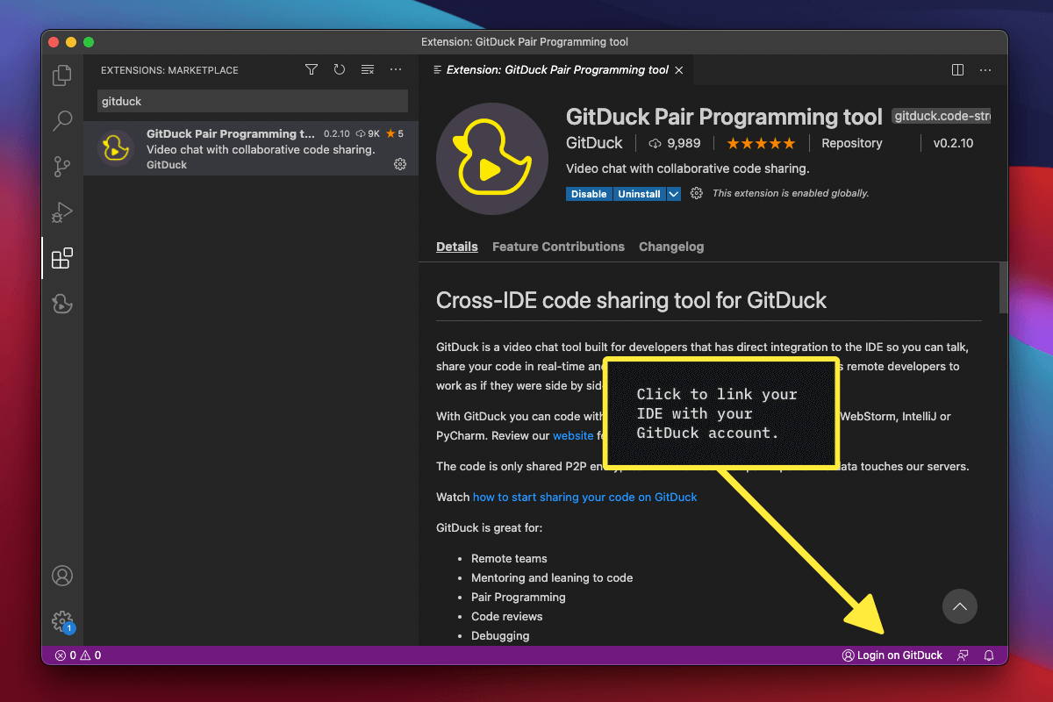Viewport: 1053px width, 702px height.
Task: Switch to the Changelog tab
Action: 671,247
